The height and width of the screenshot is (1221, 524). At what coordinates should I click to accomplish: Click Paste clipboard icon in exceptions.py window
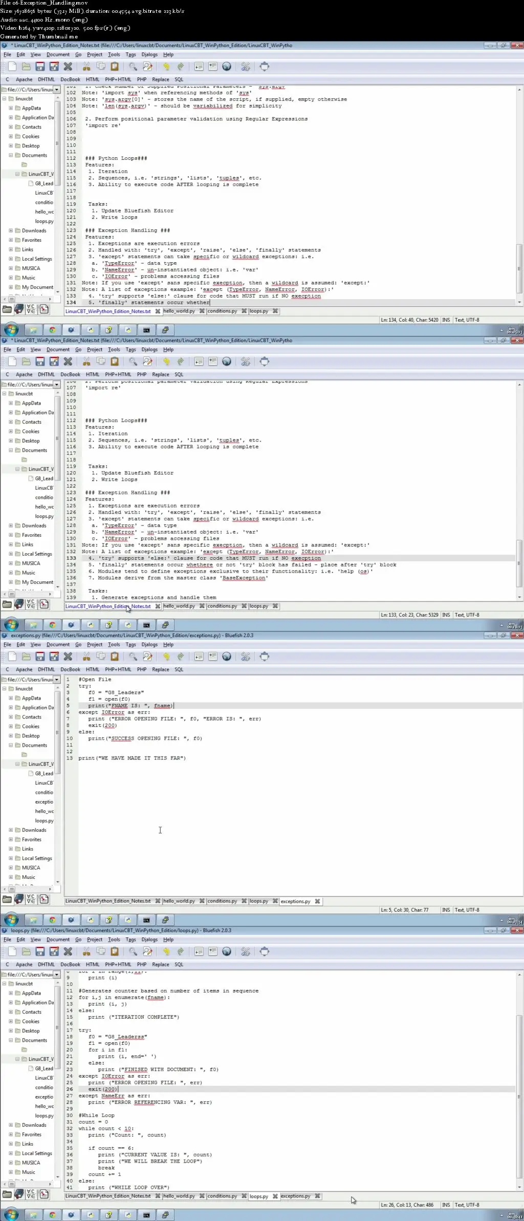point(115,656)
